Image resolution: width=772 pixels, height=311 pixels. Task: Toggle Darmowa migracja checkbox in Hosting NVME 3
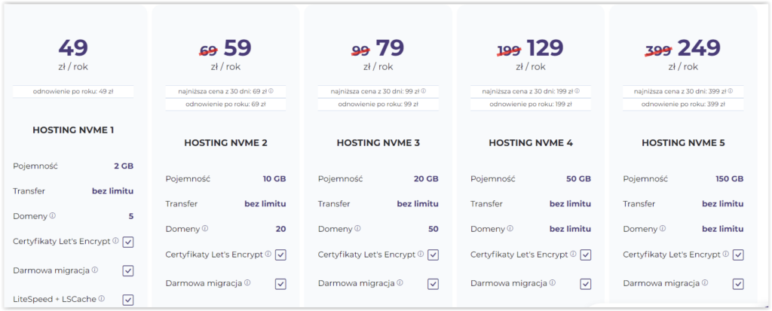(x=433, y=284)
